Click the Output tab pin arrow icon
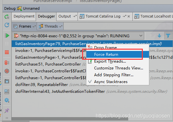This screenshot has width=173, height=122. (75, 16)
